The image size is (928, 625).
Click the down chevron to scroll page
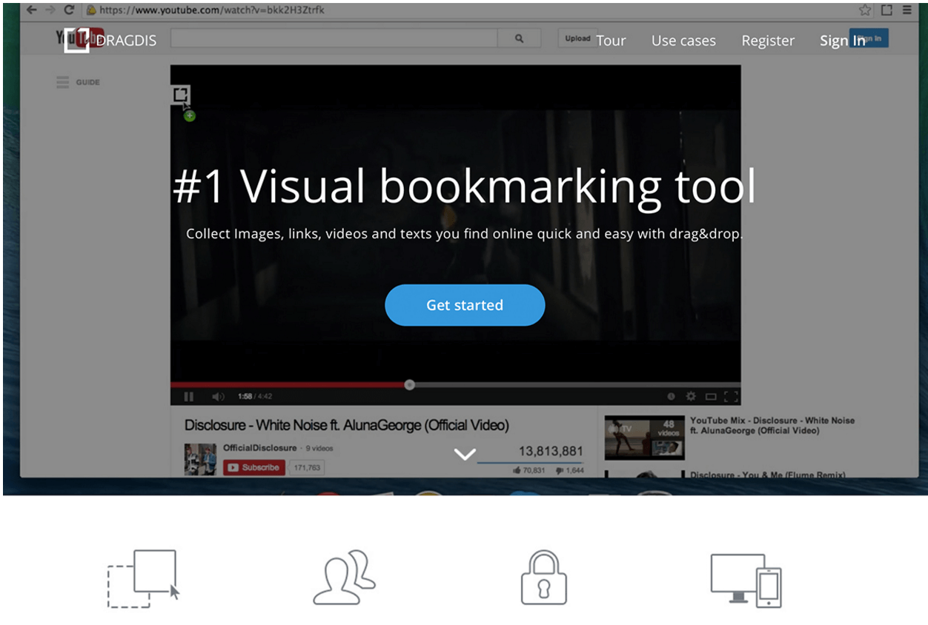click(x=465, y=454)
